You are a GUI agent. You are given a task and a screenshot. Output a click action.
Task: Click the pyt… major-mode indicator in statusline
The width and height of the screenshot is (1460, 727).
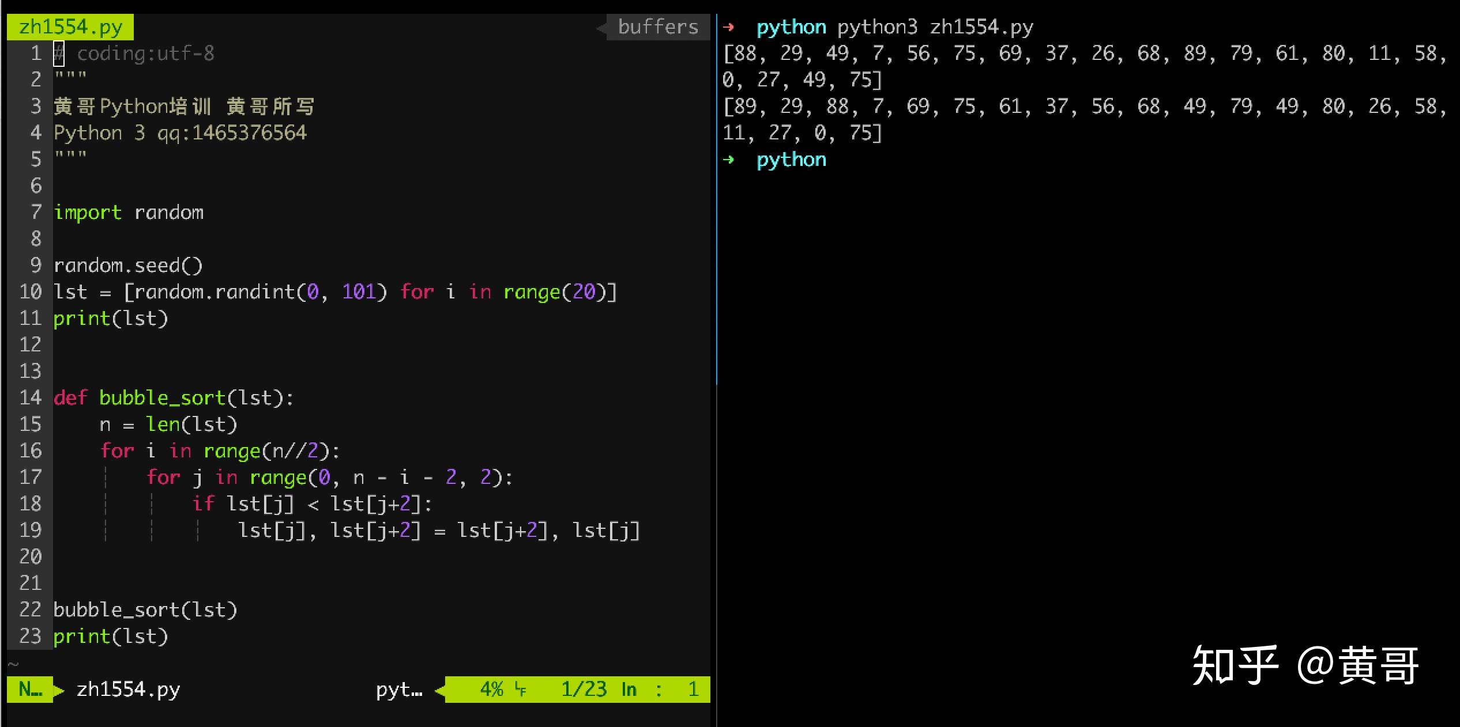click(399, 690)
